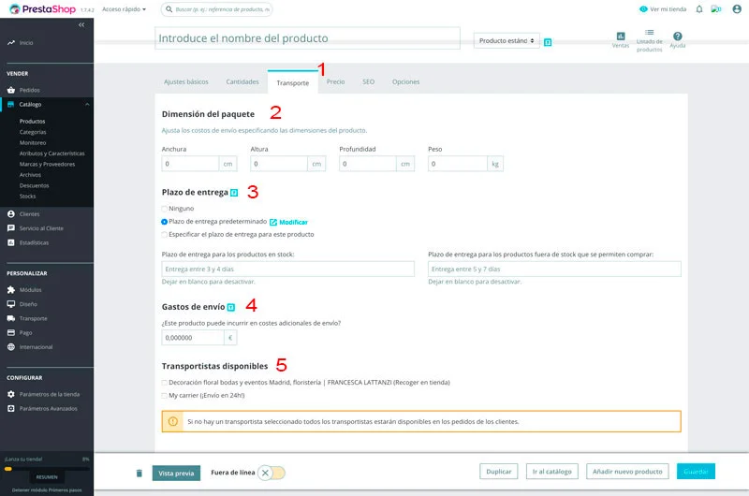Click the Servicio al Cliente chat icon

[11, 228]
